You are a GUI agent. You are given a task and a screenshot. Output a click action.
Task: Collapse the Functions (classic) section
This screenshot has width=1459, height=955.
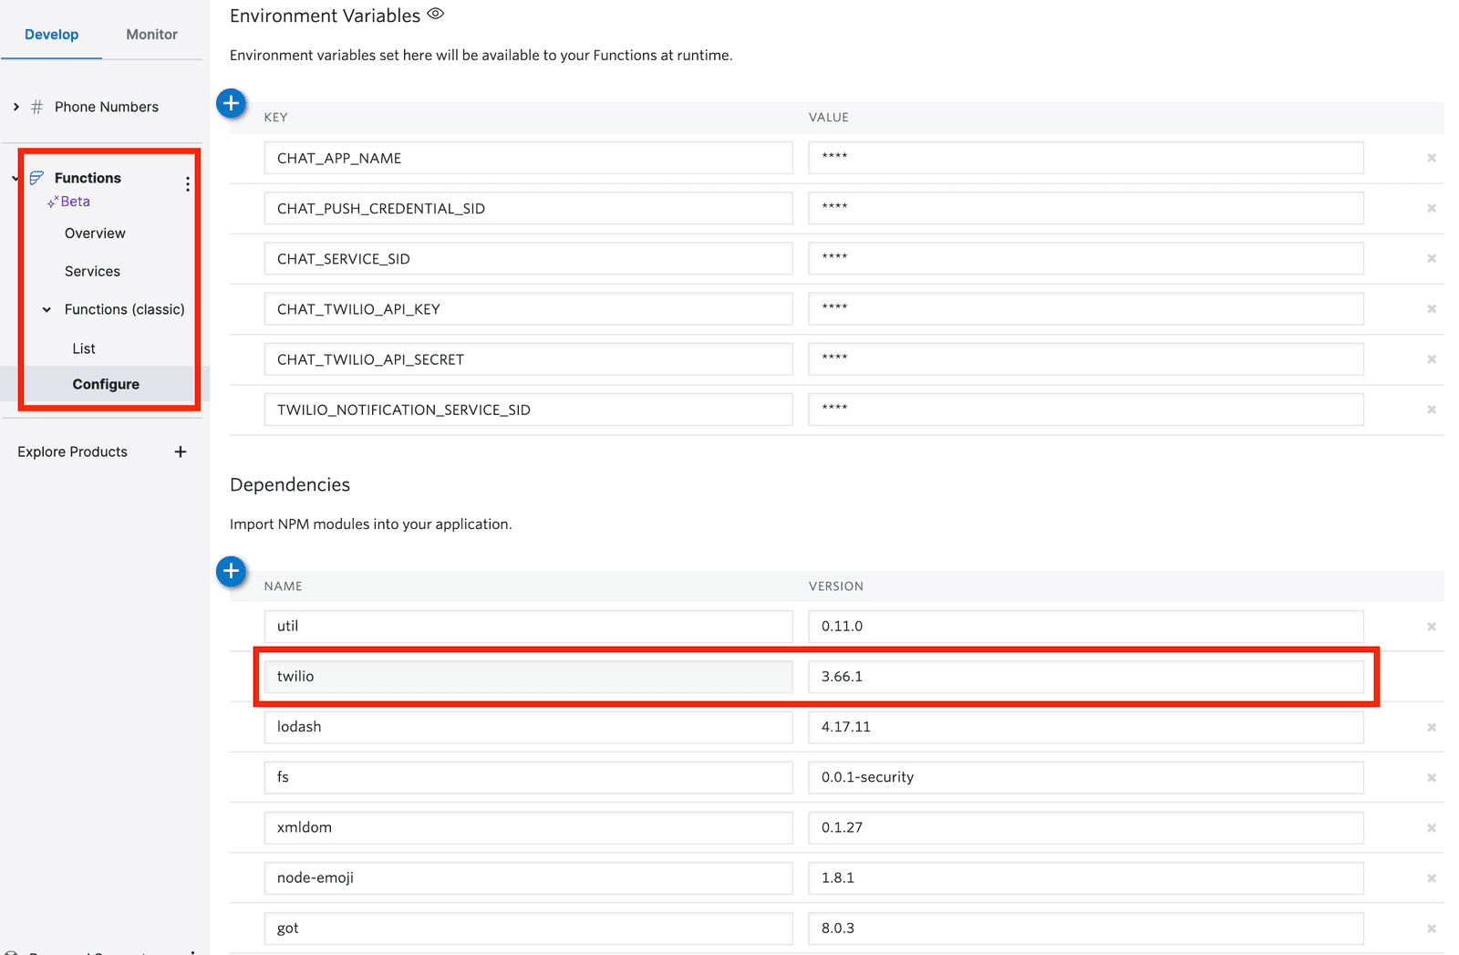pyautogui.click(x=47, y=309)
